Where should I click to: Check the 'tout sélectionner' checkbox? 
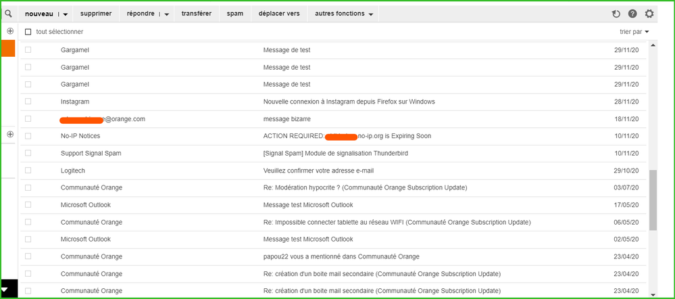click(x=28, y=32)
